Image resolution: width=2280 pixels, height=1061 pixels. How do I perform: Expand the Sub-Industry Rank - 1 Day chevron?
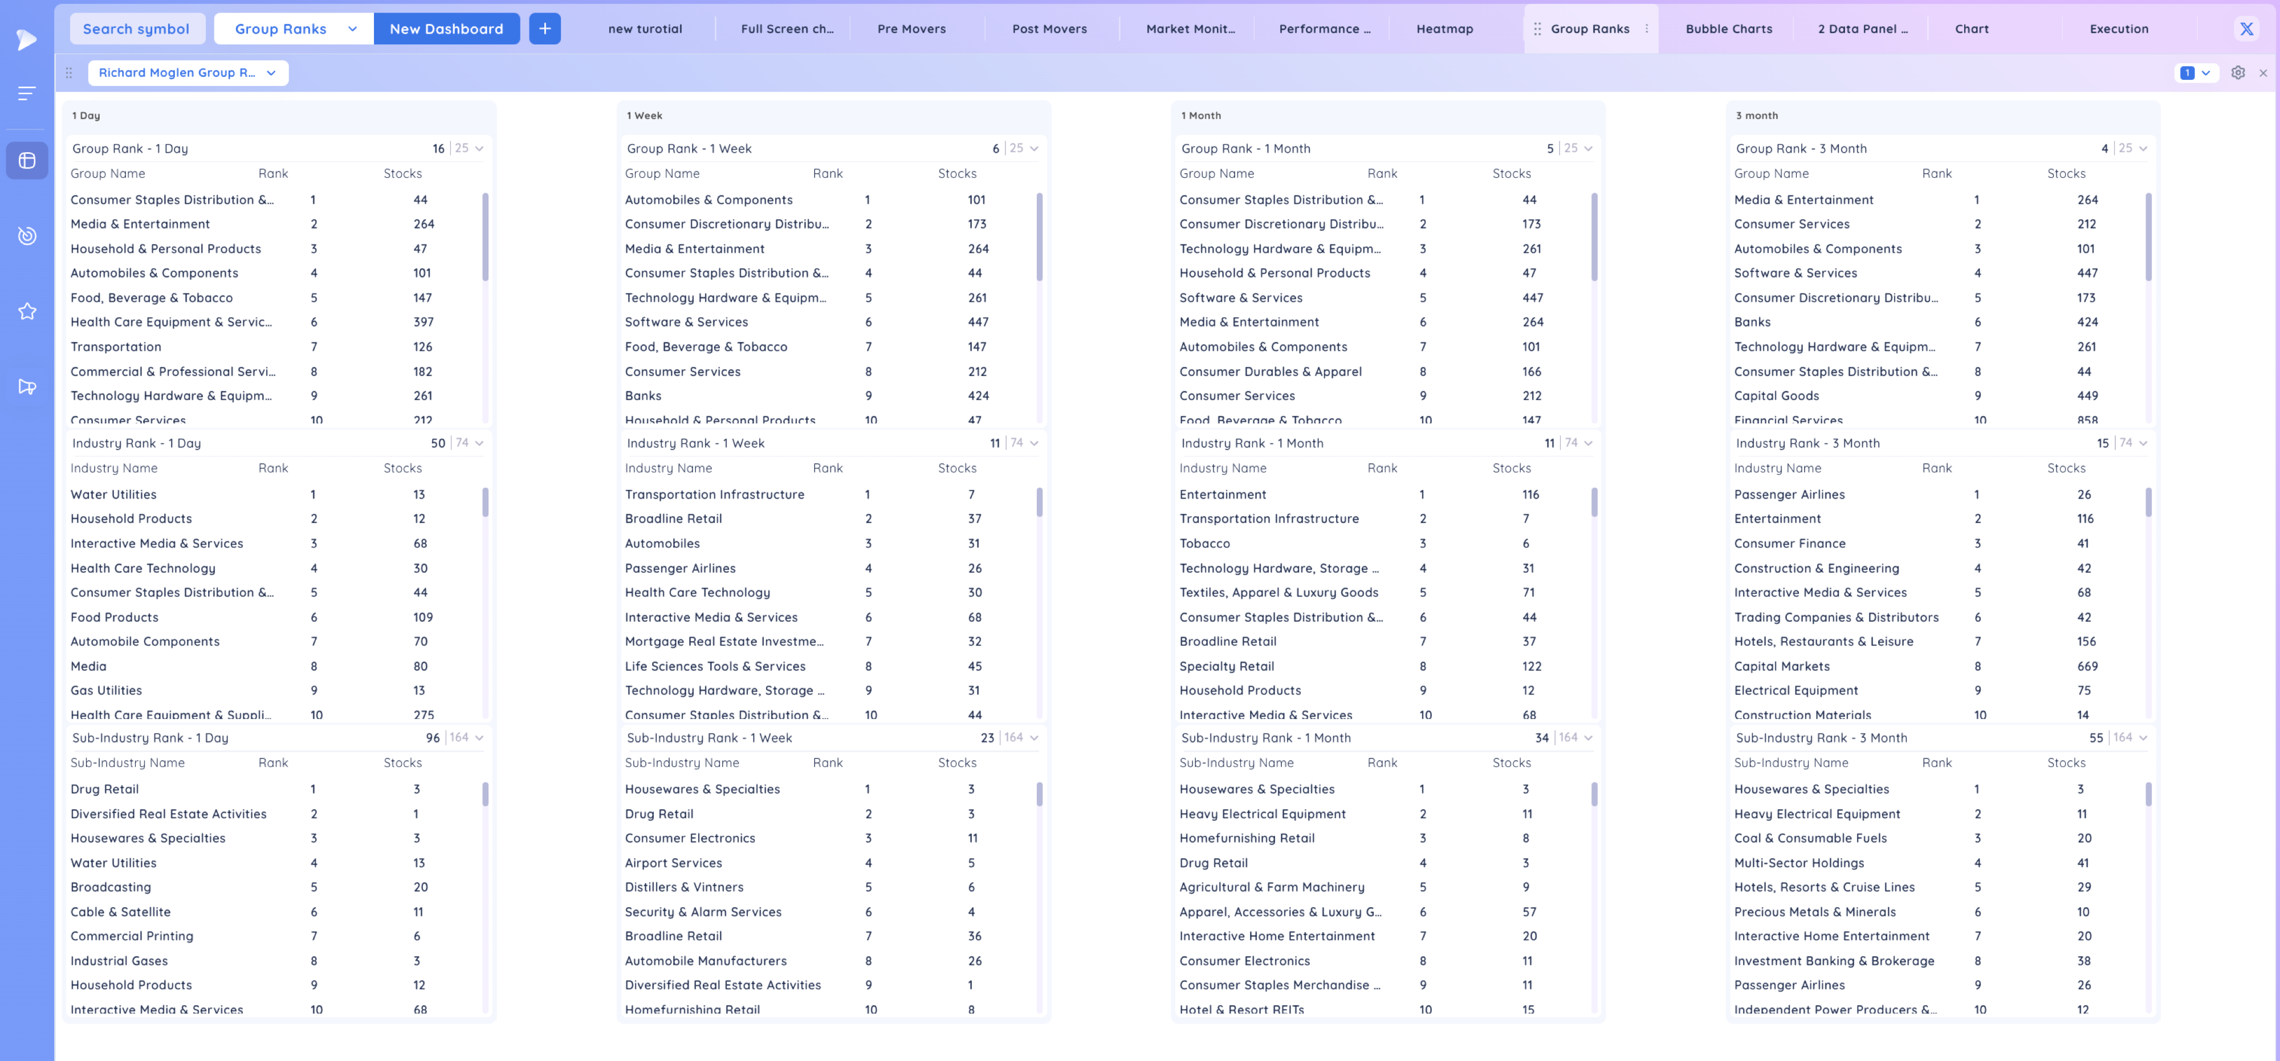tap(480, 738)
